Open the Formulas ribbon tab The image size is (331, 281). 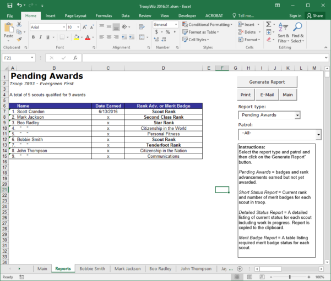(102, 16)
